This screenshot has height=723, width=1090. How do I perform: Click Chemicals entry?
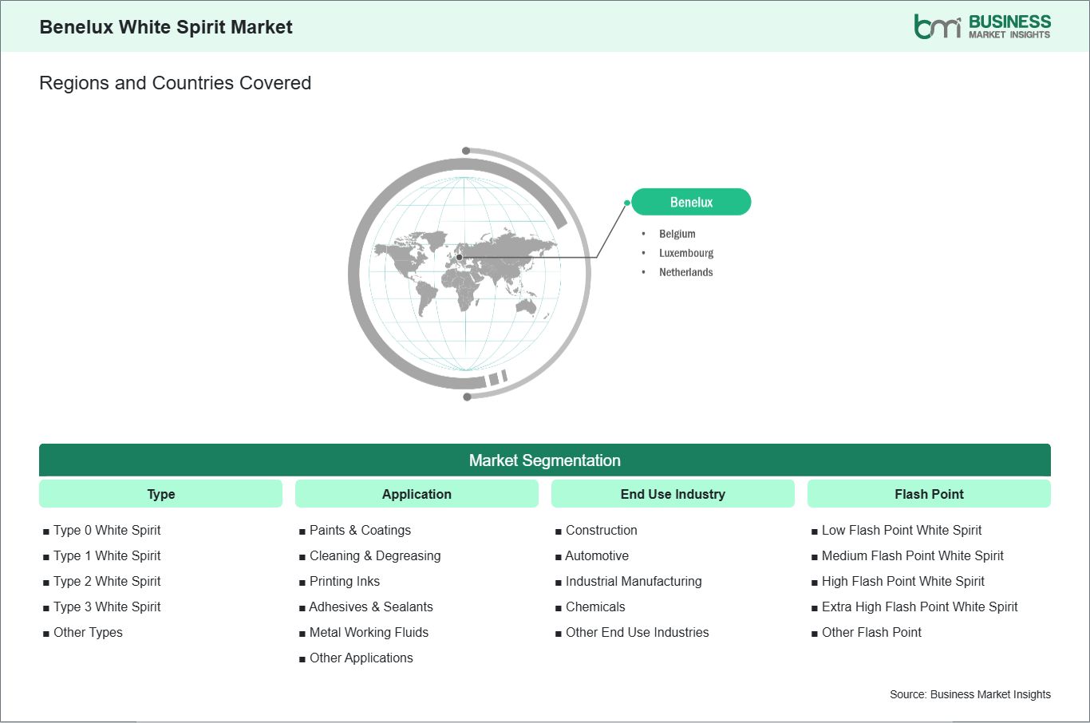point(595,606)
